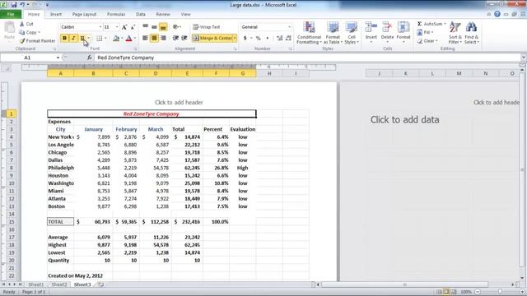
Task: Switch to the Review tab
Action: (163, 15)
